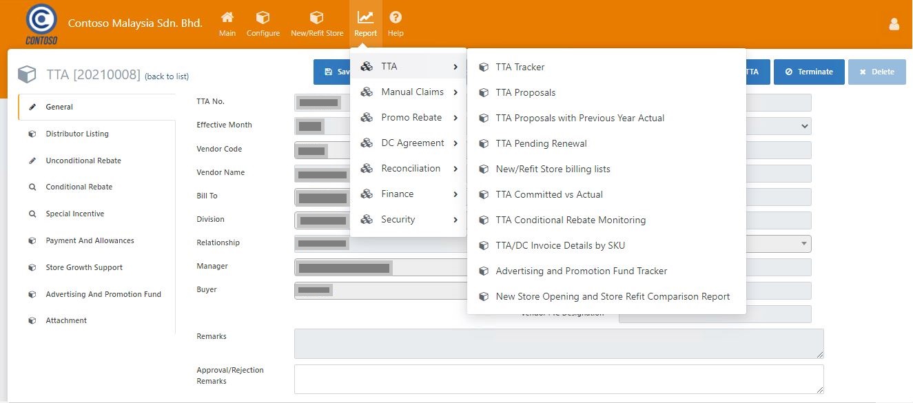
Task: Click the Main home icon
Action: pyautogui.click(x=227, y=18)
